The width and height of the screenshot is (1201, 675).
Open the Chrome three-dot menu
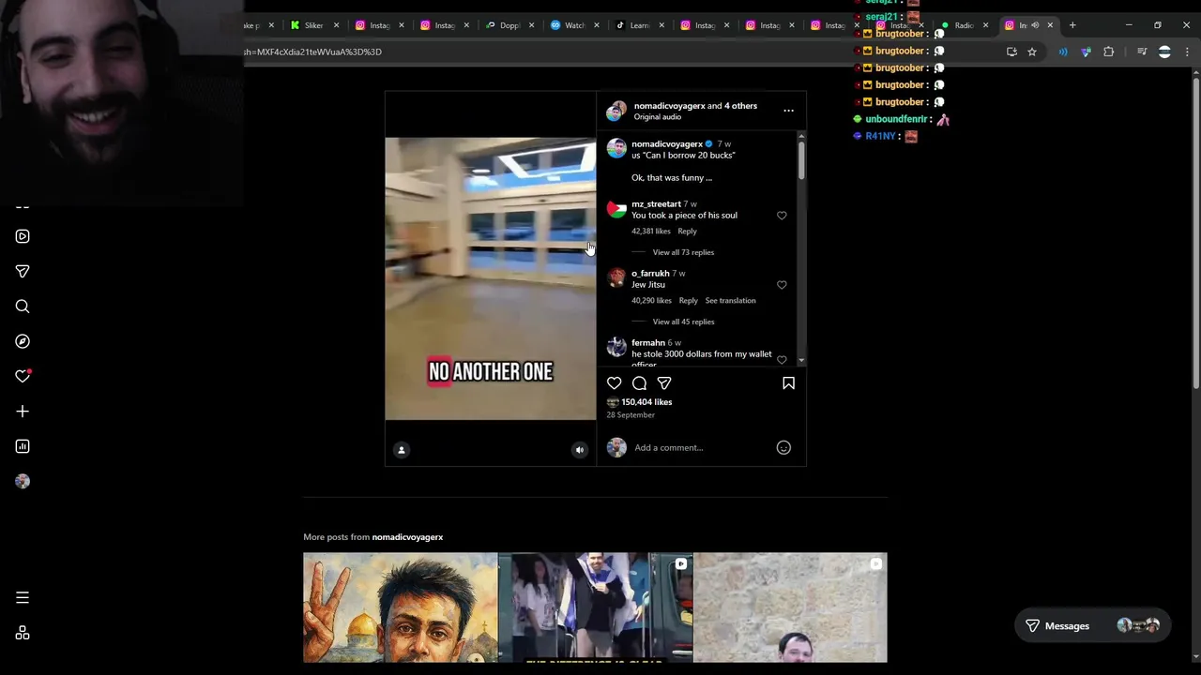pyautogui.click(x=1187, y=52)
